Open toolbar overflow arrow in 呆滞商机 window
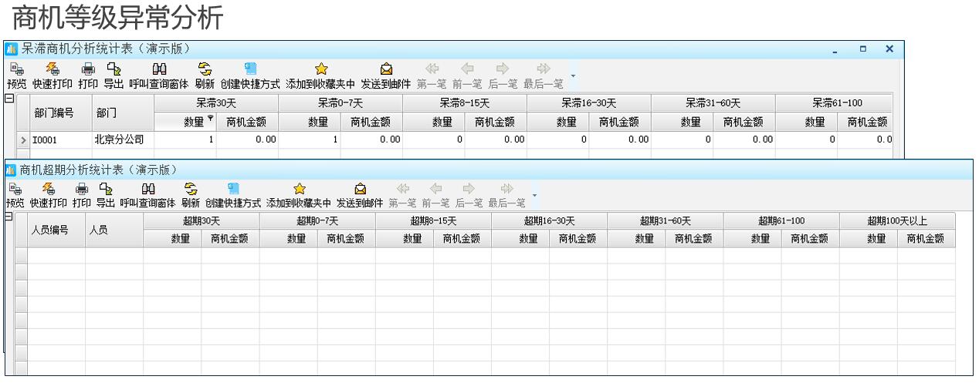 point(573,76)
